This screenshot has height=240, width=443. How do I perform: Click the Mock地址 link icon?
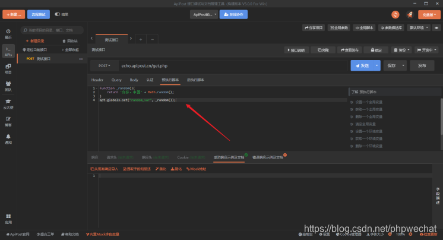[x=196, y=169]
